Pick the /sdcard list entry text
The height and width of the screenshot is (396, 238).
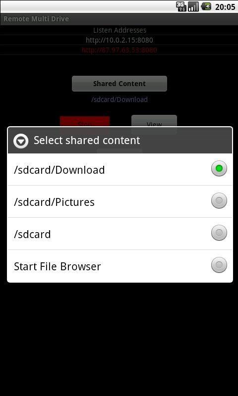[x=32, y=234]
